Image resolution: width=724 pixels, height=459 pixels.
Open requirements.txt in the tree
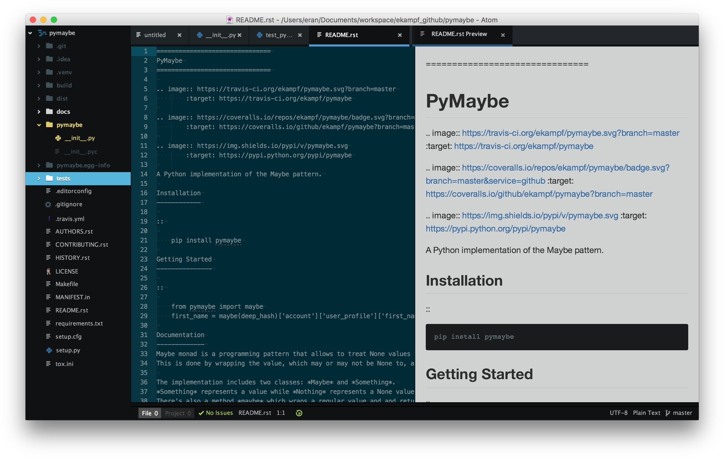click(x=79, y=323)
